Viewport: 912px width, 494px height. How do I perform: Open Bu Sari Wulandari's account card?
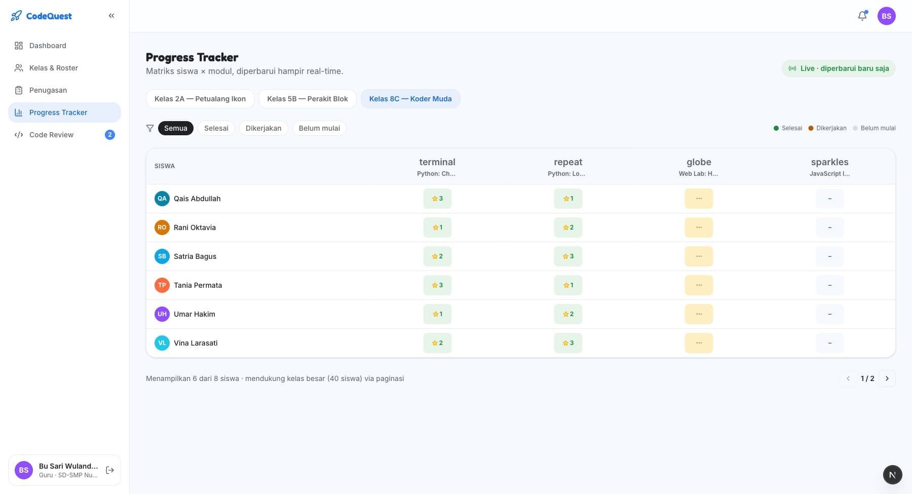click(x=64, y=470)
